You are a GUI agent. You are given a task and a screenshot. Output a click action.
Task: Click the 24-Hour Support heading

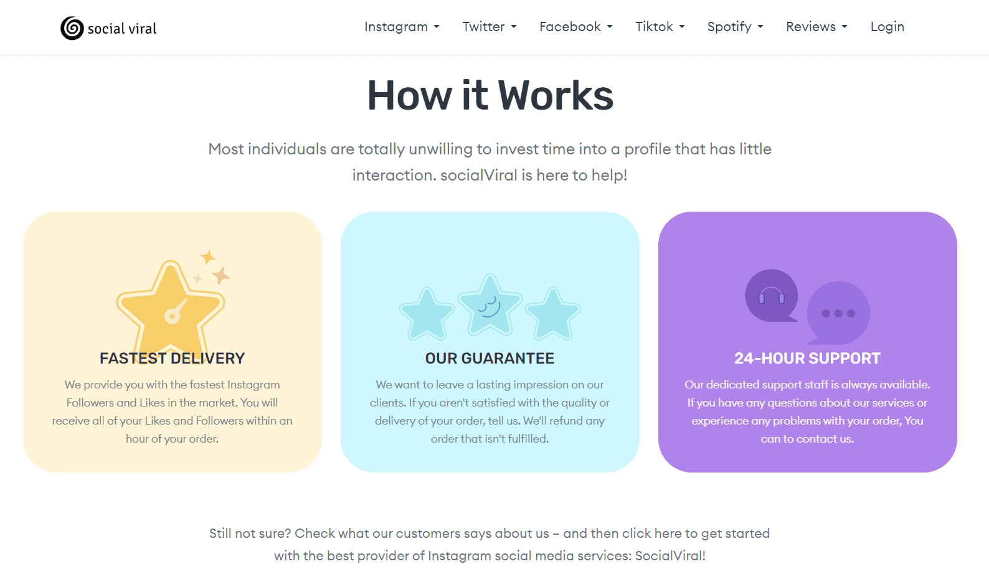tap(807, 359)
